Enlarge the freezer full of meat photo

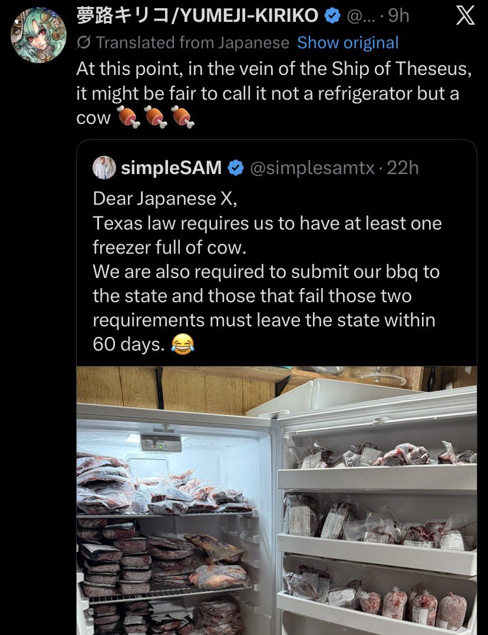pos(277,500)
